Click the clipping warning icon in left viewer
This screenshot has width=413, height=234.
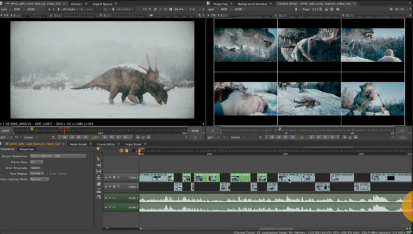[x=155, y=9]
